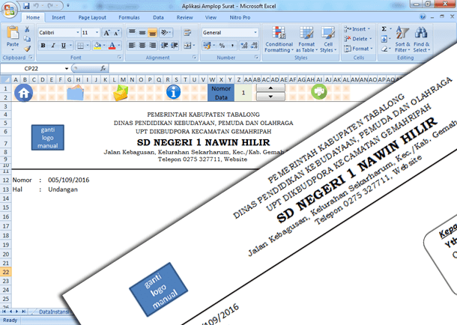Click Insert cells button

(x=357, y=29)
